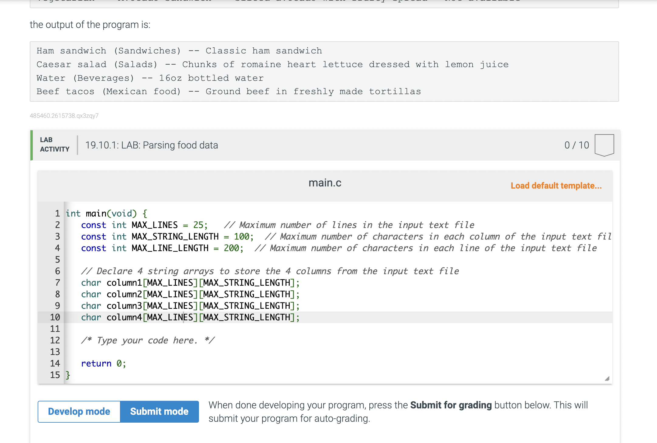This screenshot has height=443, width=657.
Task: Click the main.c file title
Action: [325, 183]
